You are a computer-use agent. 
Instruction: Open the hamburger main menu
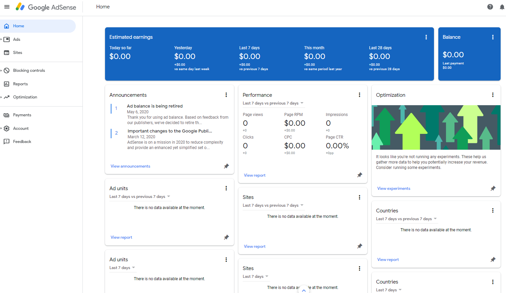tap(7, 7)
